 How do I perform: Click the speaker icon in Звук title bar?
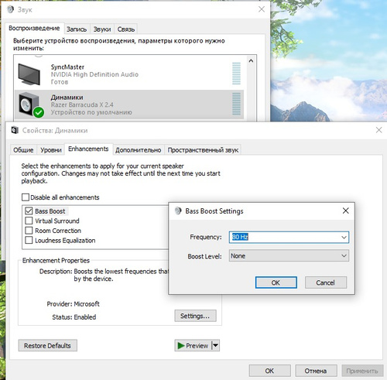pos(10,9)
